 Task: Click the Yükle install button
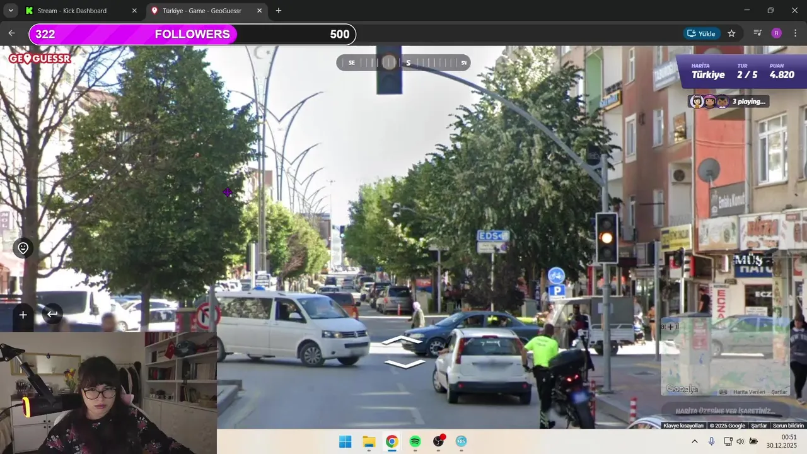[702, 33]
